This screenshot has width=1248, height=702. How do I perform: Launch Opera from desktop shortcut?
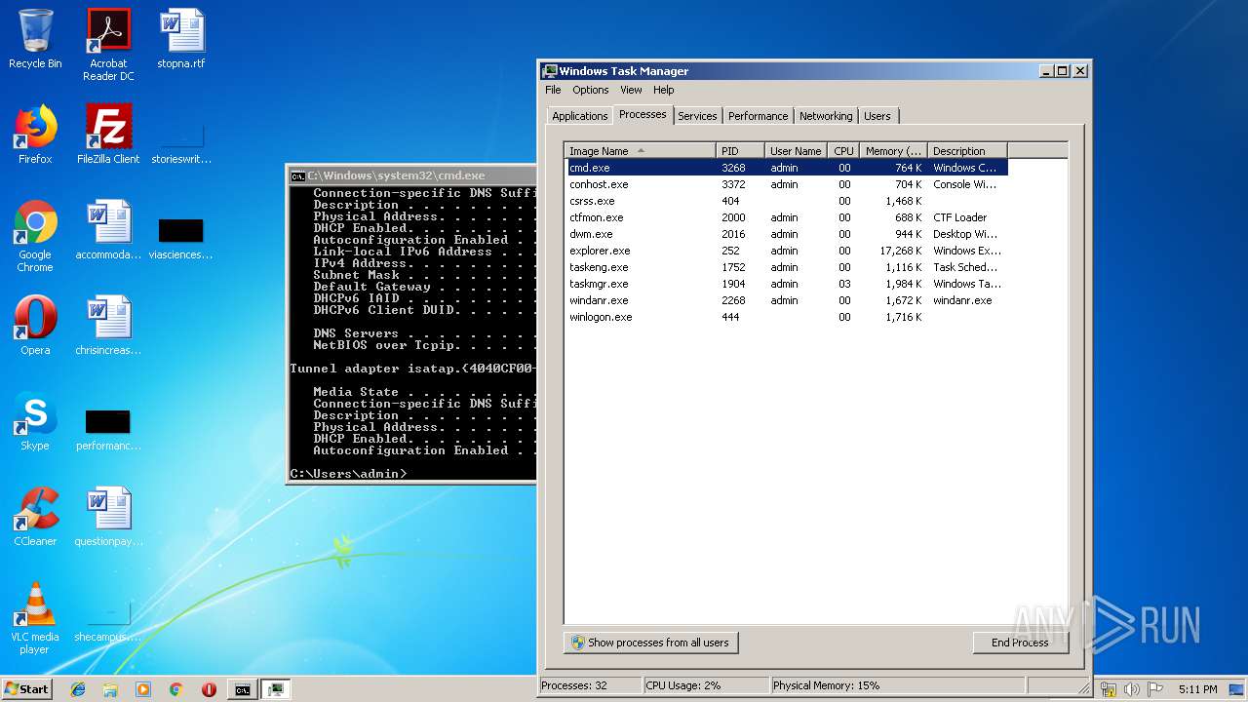coord(35,326)
